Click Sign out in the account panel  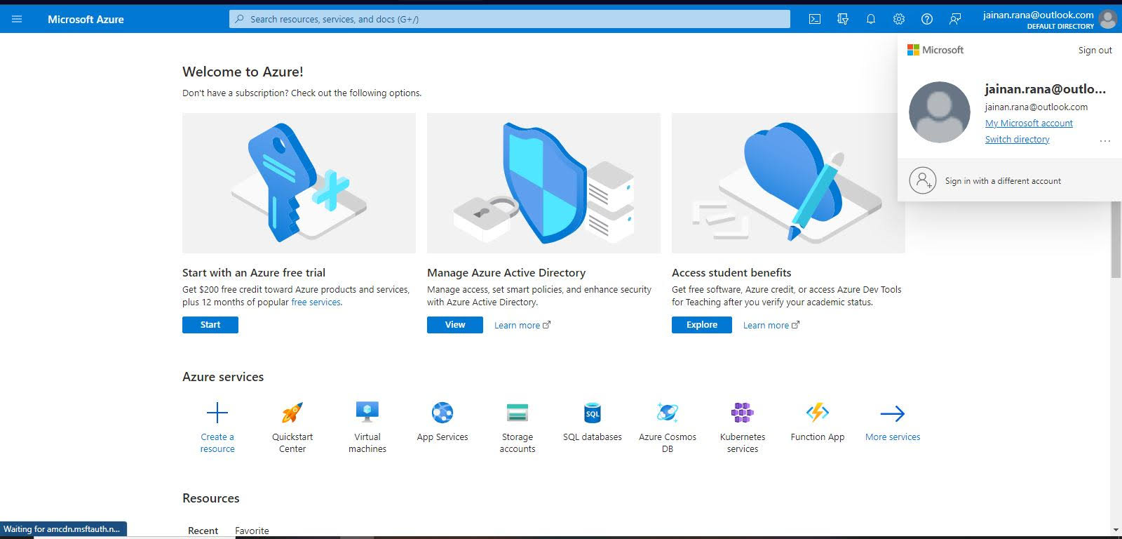tap(1095, 50)
